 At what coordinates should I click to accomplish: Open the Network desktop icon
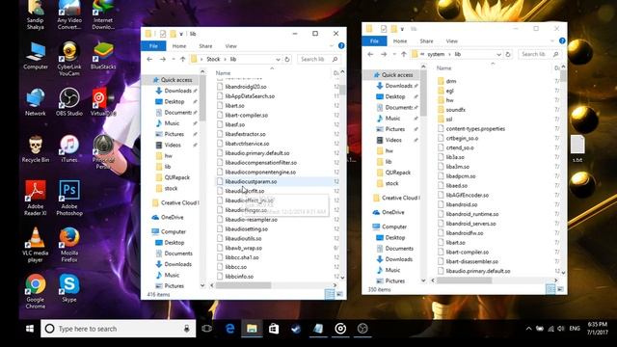pos(36,102)
